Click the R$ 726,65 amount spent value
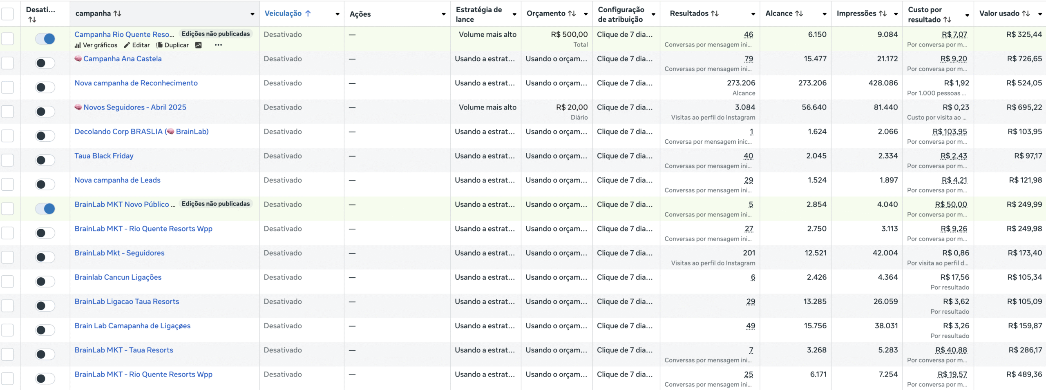Viewport: 1046px width, 390px height. click(1024, 59)
